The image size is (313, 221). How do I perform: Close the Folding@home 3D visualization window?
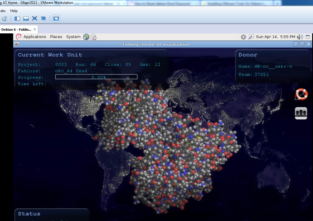click(x=309, y=44)
